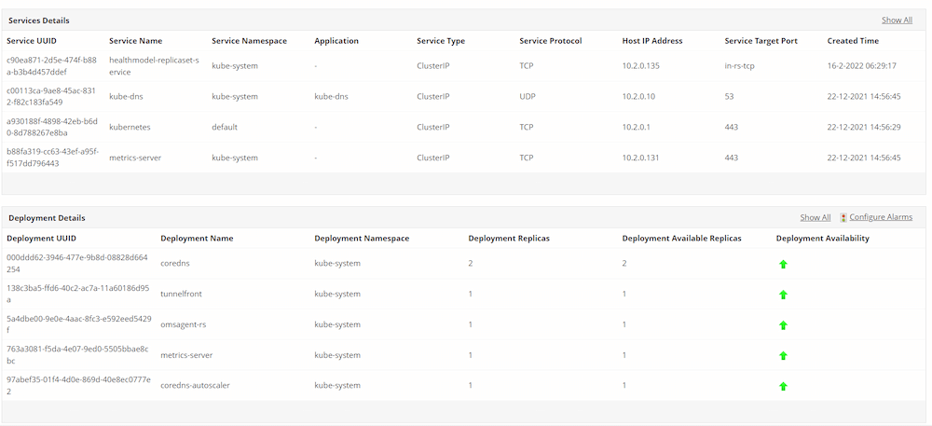Click the green availability arrow for omsagent-rs

[x=783, y=325]
